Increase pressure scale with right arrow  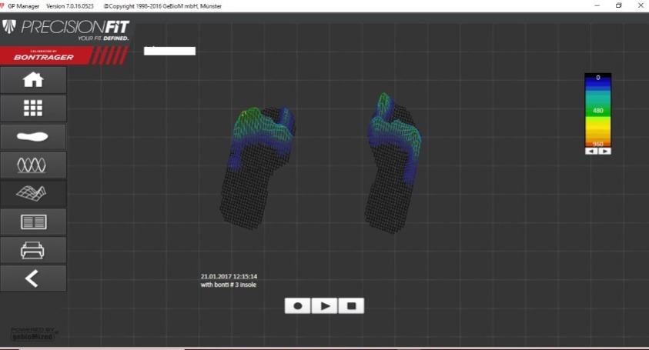tap(605, 152)
